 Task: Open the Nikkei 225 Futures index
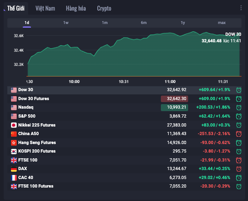click(x=37, y=125)
